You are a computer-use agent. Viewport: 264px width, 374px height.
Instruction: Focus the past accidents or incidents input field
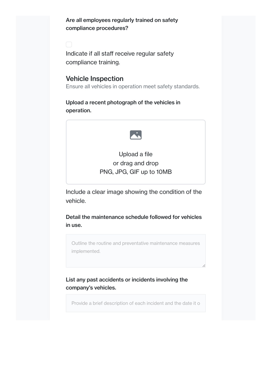[x=136, y=303]
